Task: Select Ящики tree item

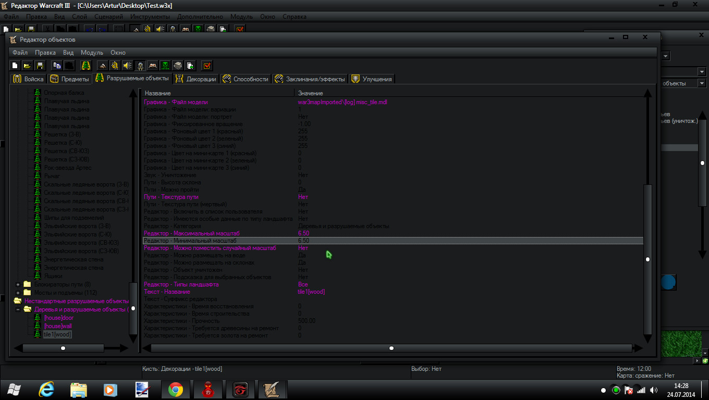Action: point(53,276)
